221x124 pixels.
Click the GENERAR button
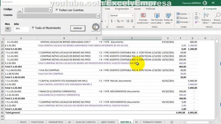[x=78, y=28]
